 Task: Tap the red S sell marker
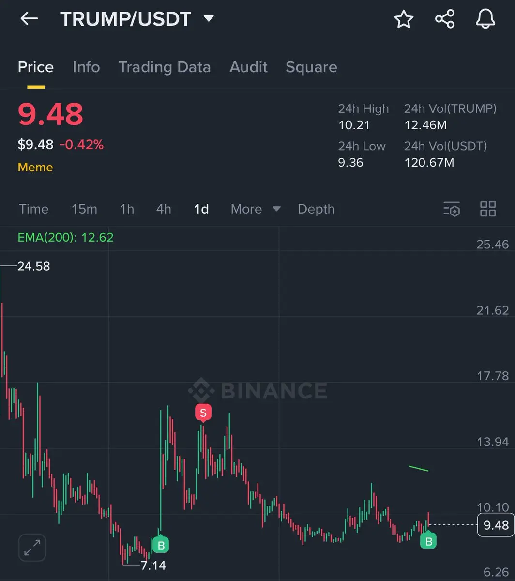pyautogui.click(x=203, y=413)
